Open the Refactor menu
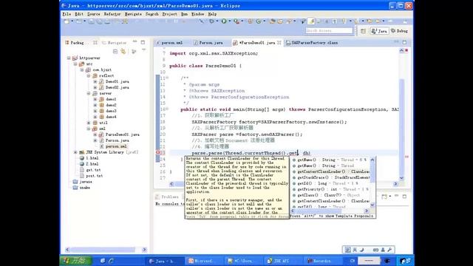473x266 pixels. [x=112, y=14]
